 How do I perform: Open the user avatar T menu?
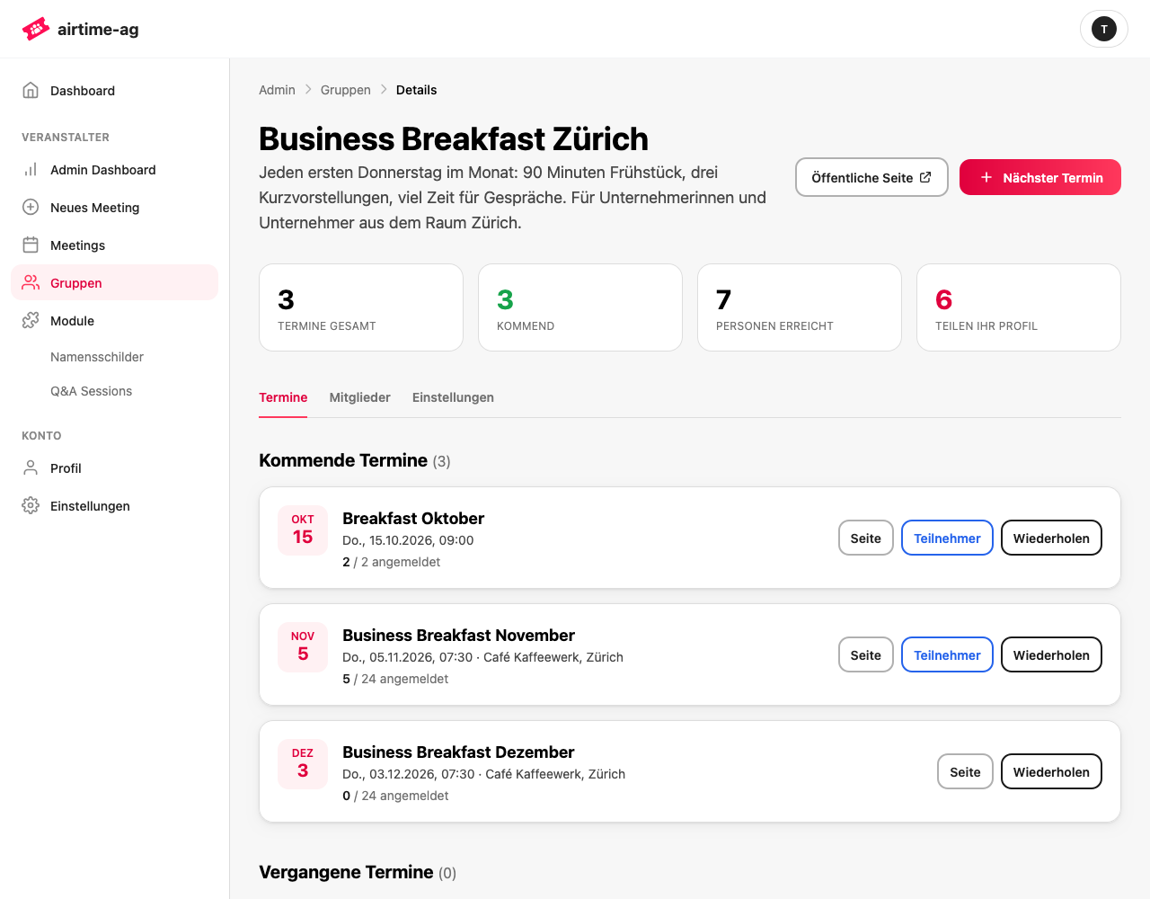pyautogui.click(x=1103, y=29)
